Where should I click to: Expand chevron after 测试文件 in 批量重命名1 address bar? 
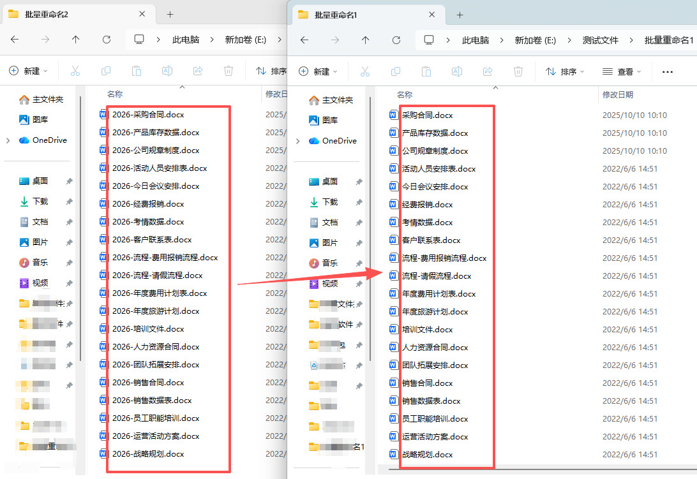(x=631, y=40)
